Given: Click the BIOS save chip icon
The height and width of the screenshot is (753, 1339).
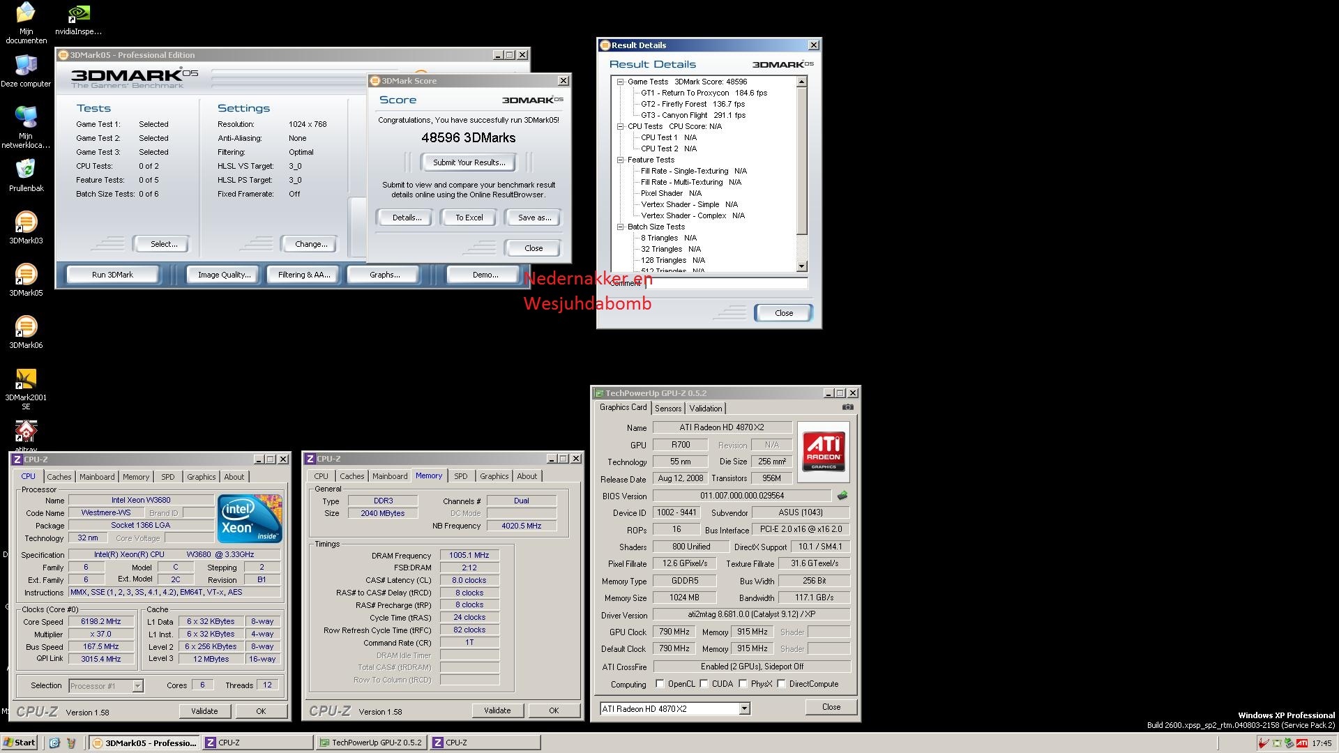Looking at the screenshot, I should [842, 496].
